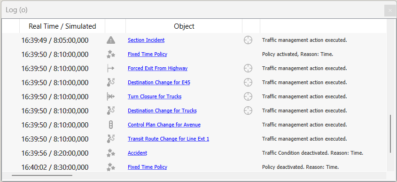The width and height of the screenshot is (397, 182).
Task: Click the traffic light icon for Control Plan Change
Action: tap(111, 125)
